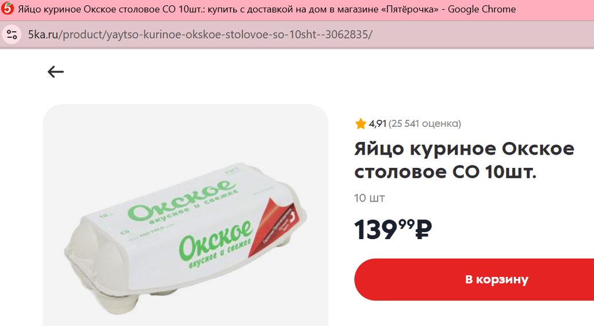Image resolution: width=594 pixels, height=326 pixels.
Task: Click the Пятёрочка favicon in title bar
Action: pyautogui.click(x=8, y=8)
